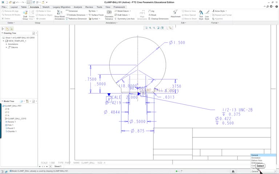Open Model Datum dropdown
Image resolution: width=279 pixels, height=174 pixels.
click(x=130, y=11)
